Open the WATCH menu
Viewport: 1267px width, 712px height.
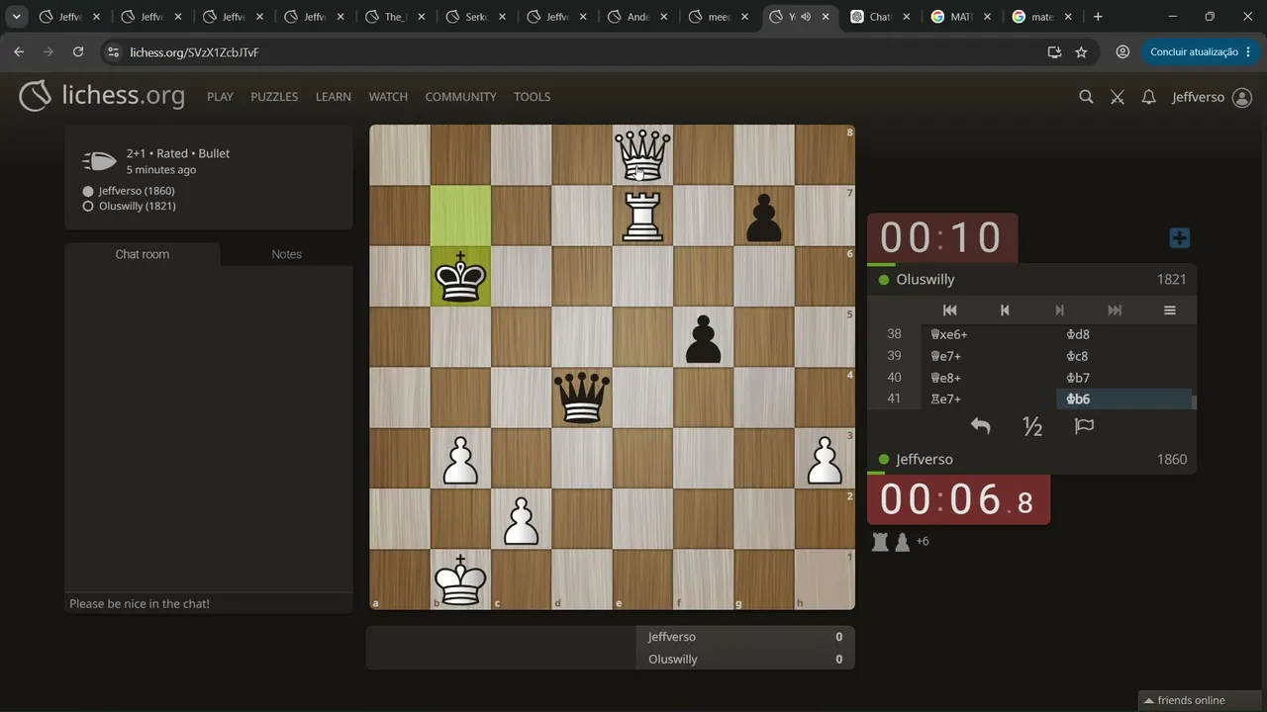pyautogui.click(x=388, y=97)
